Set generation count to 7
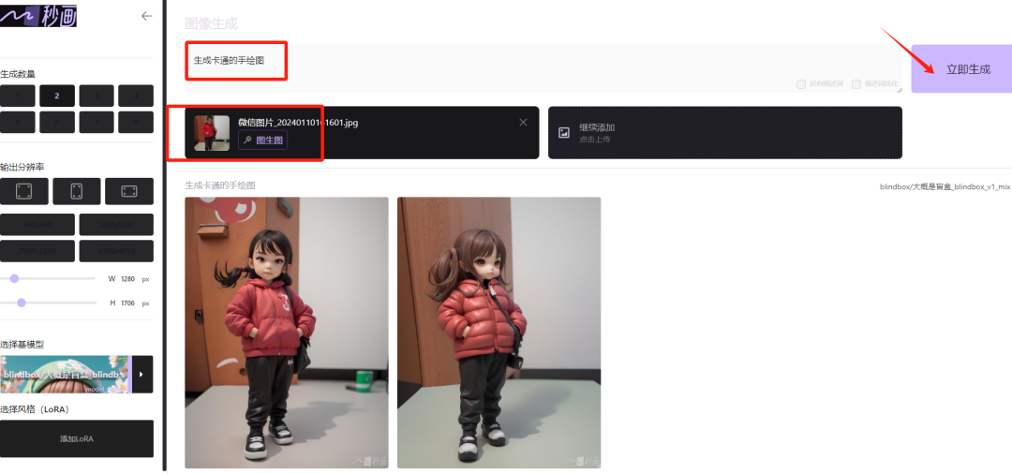Screen dimensions: 1012x474 coord(97,122)
